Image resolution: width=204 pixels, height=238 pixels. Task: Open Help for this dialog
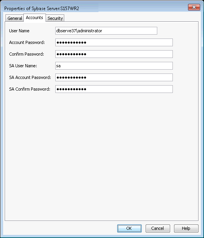[x=186, y=228]
